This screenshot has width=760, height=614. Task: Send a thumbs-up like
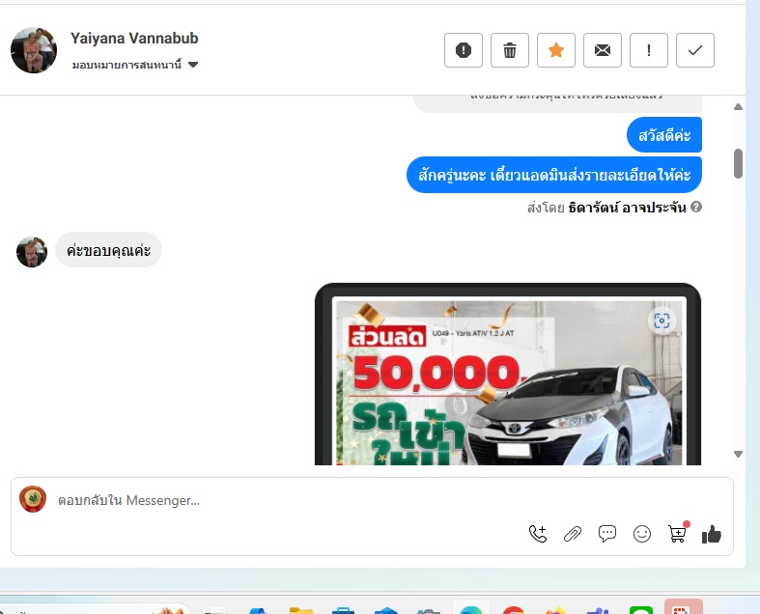[712, 534]
